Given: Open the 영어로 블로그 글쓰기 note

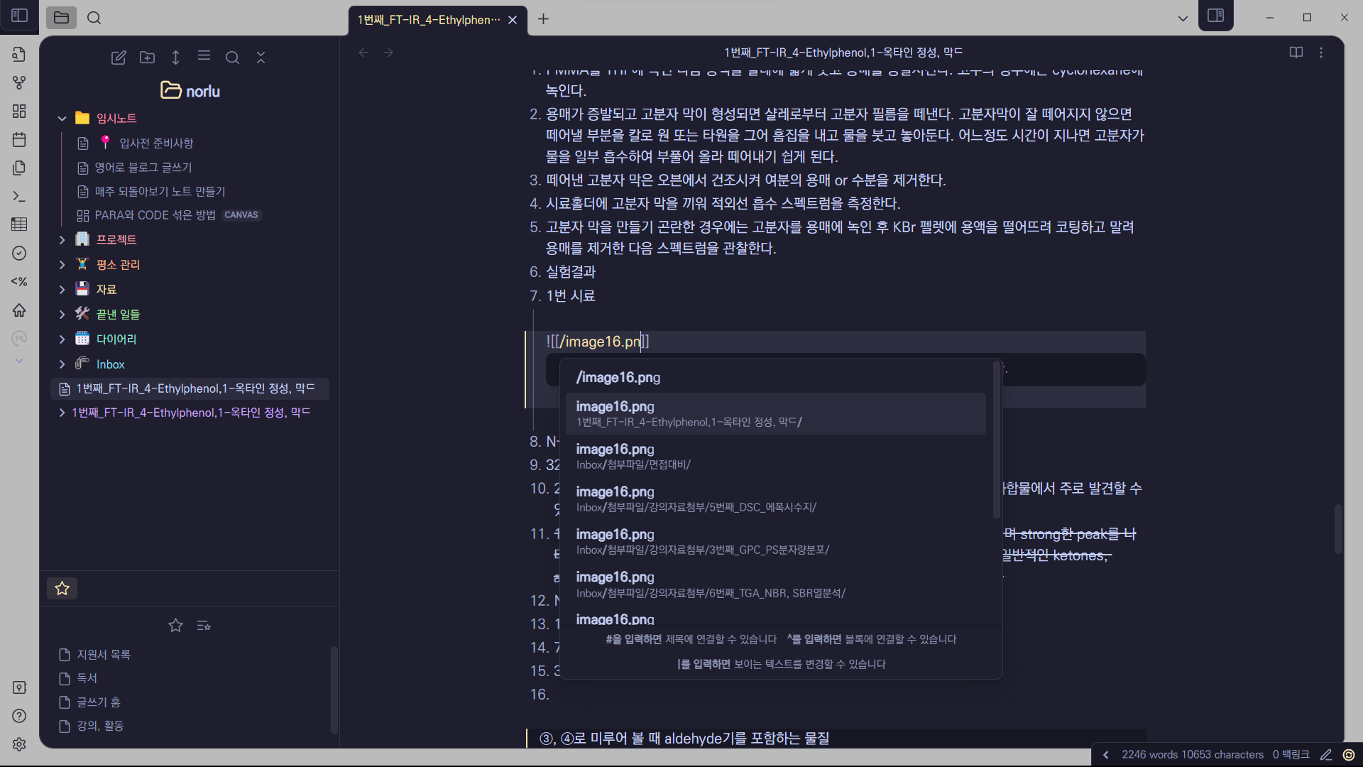Looking at the screenshot, I should click(x=143, y=168).
